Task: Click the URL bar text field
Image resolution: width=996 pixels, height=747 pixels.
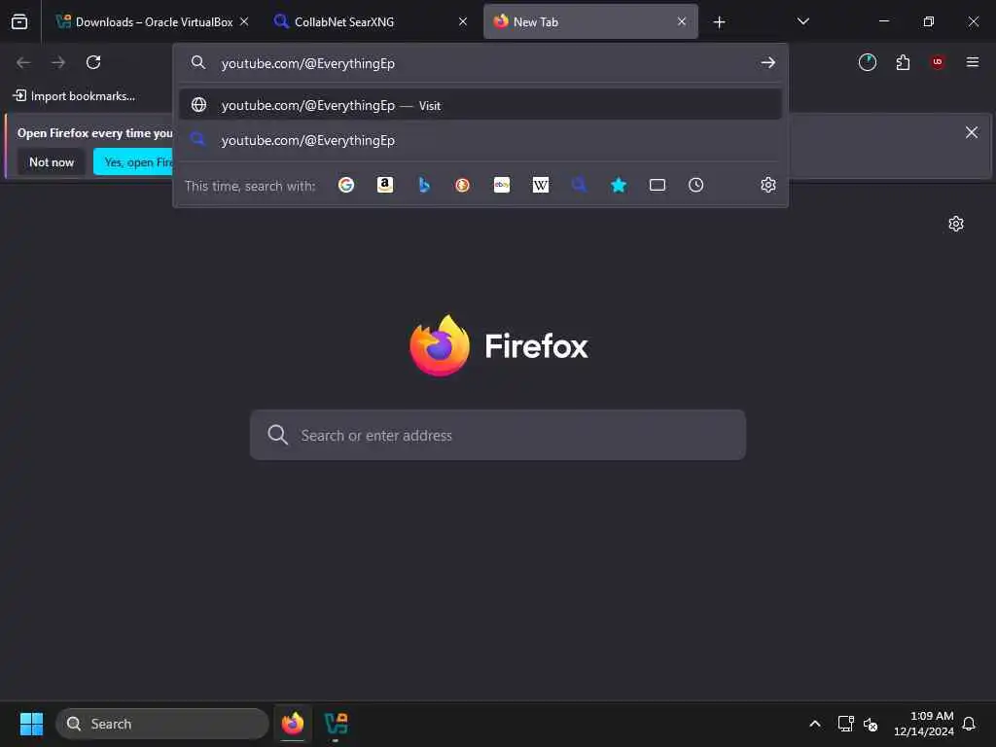Action: pyautogui.click(x=482, y=63)
